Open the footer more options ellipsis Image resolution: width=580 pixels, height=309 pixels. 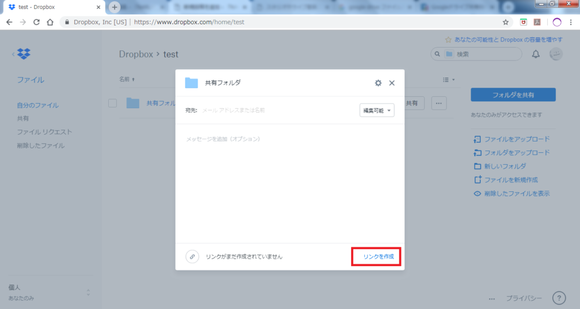point(492,299)
